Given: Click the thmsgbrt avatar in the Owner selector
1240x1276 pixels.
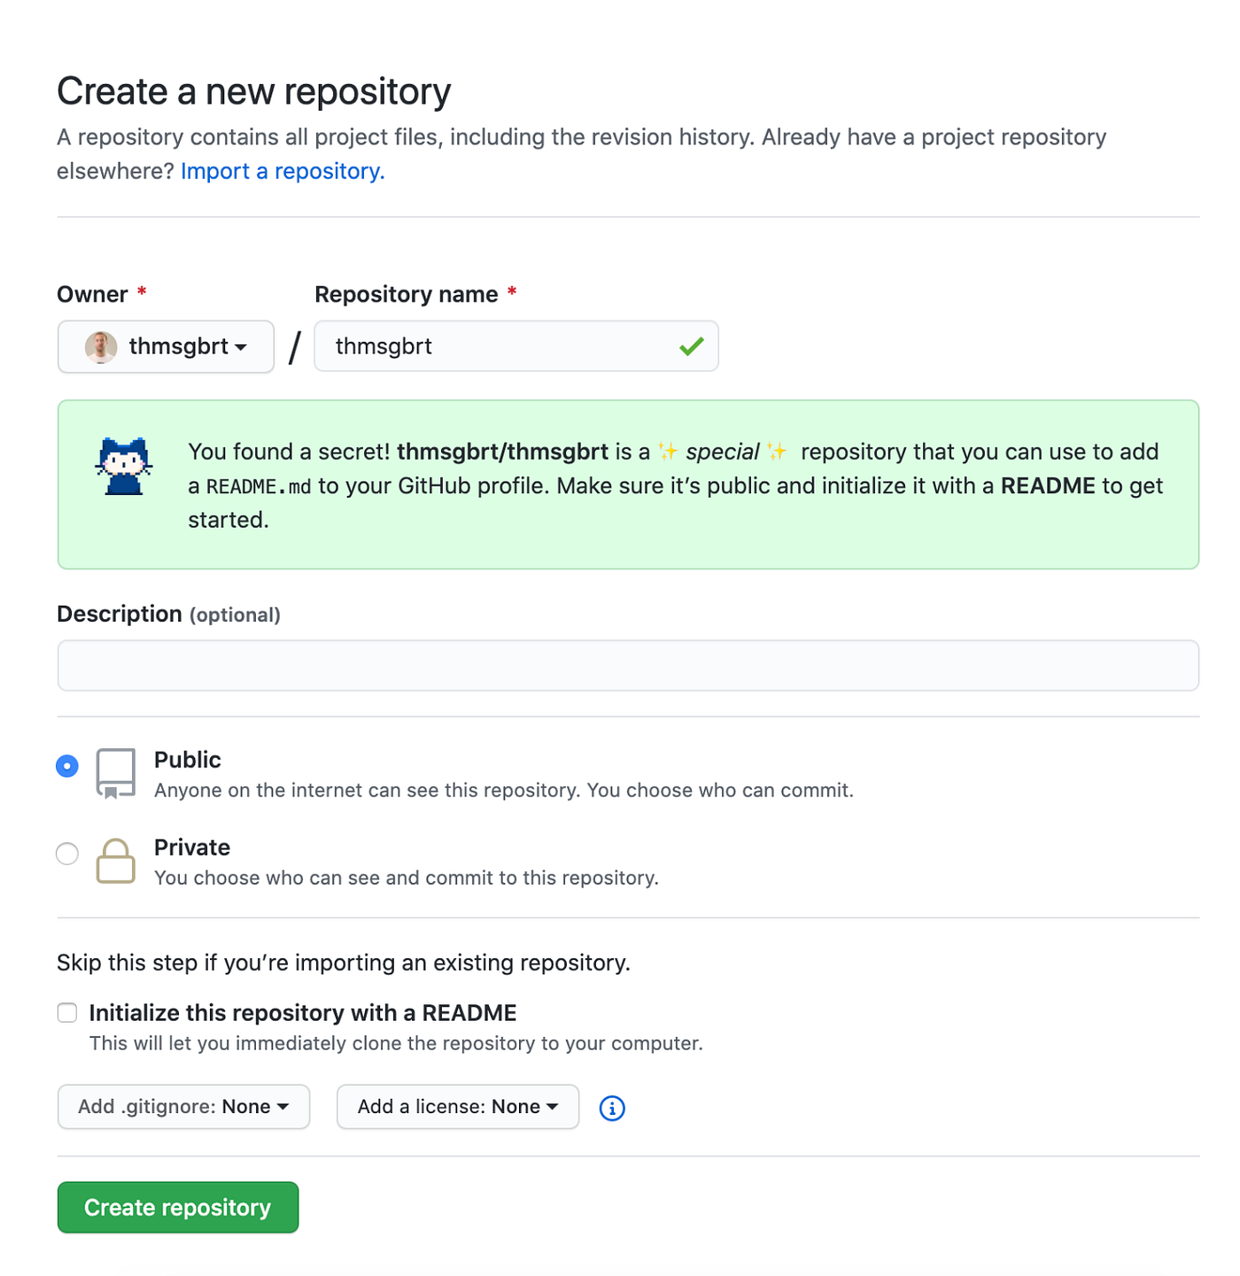Looking at the screenshot, I should [x=101, y=346].
